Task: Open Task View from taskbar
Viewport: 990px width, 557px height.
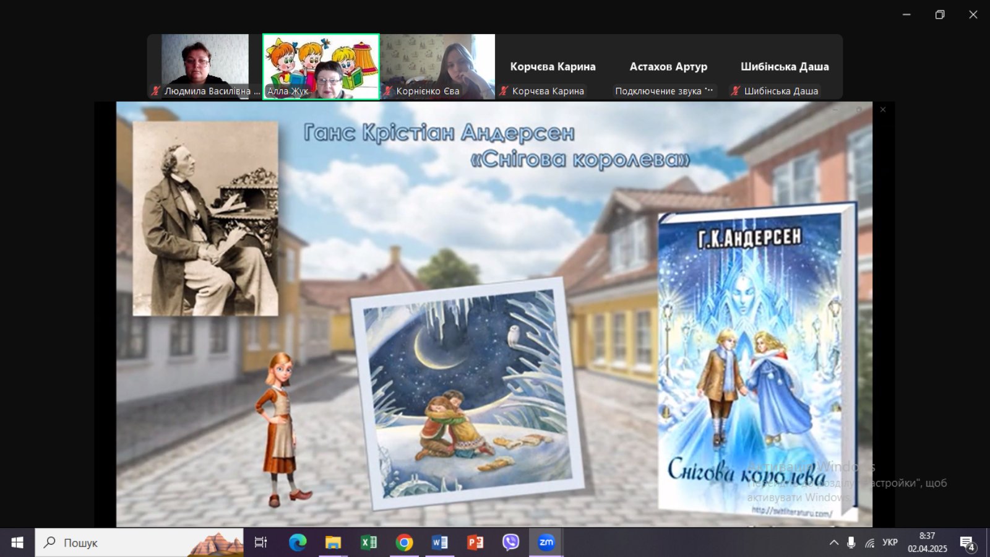Action: pos(260,543)
